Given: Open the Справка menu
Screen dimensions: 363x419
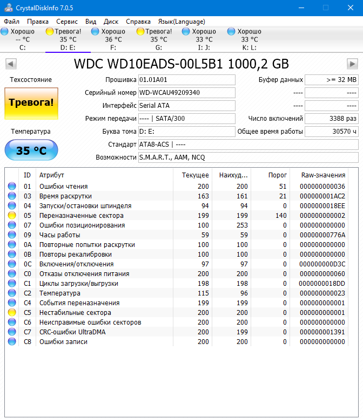Looking at the screenshot, I should pos(138,22).
